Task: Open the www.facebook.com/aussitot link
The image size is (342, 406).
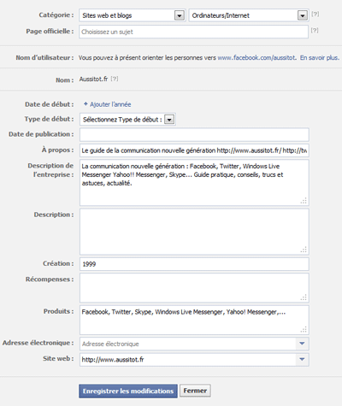Action: (x=256, y=57)
